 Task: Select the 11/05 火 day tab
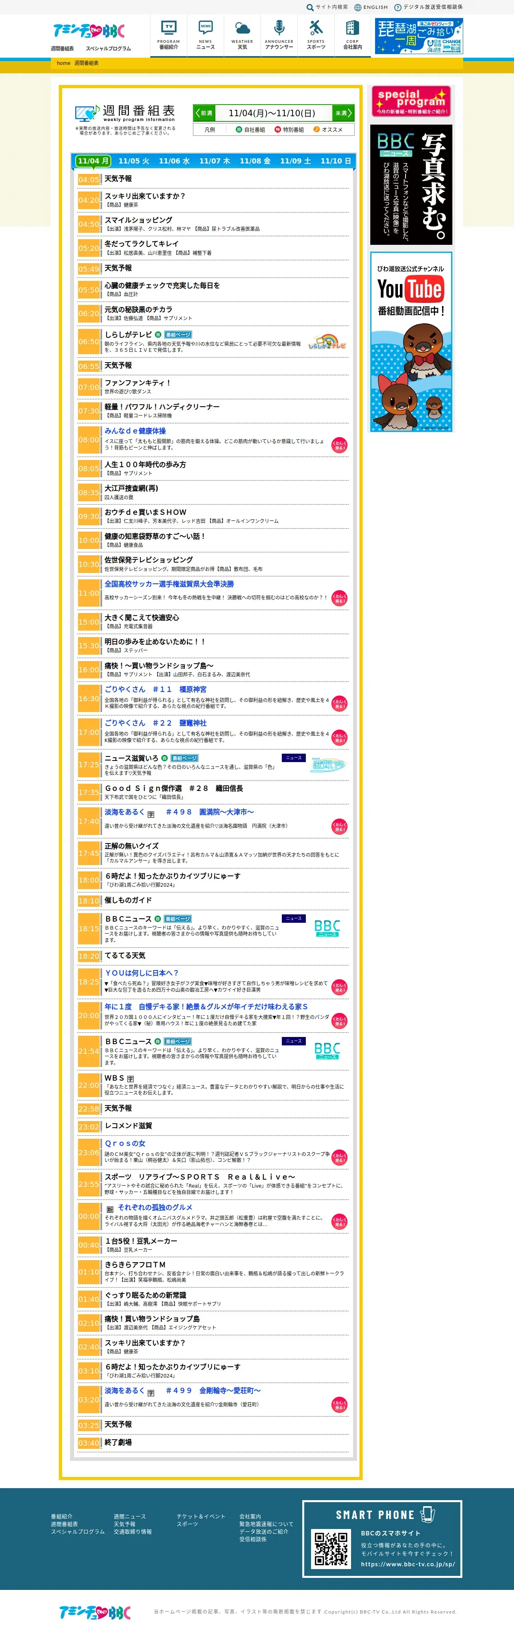point(134,161)
